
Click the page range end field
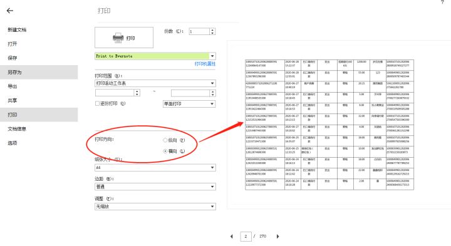point(190,93)
